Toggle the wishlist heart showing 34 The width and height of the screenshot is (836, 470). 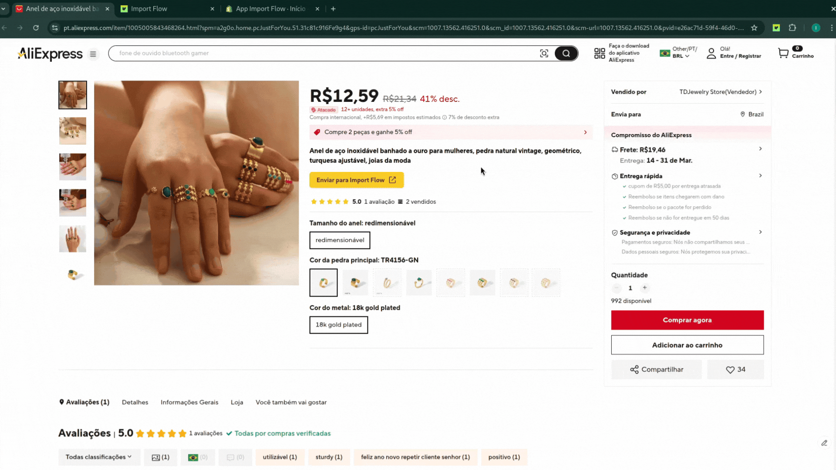click(735, 369)
